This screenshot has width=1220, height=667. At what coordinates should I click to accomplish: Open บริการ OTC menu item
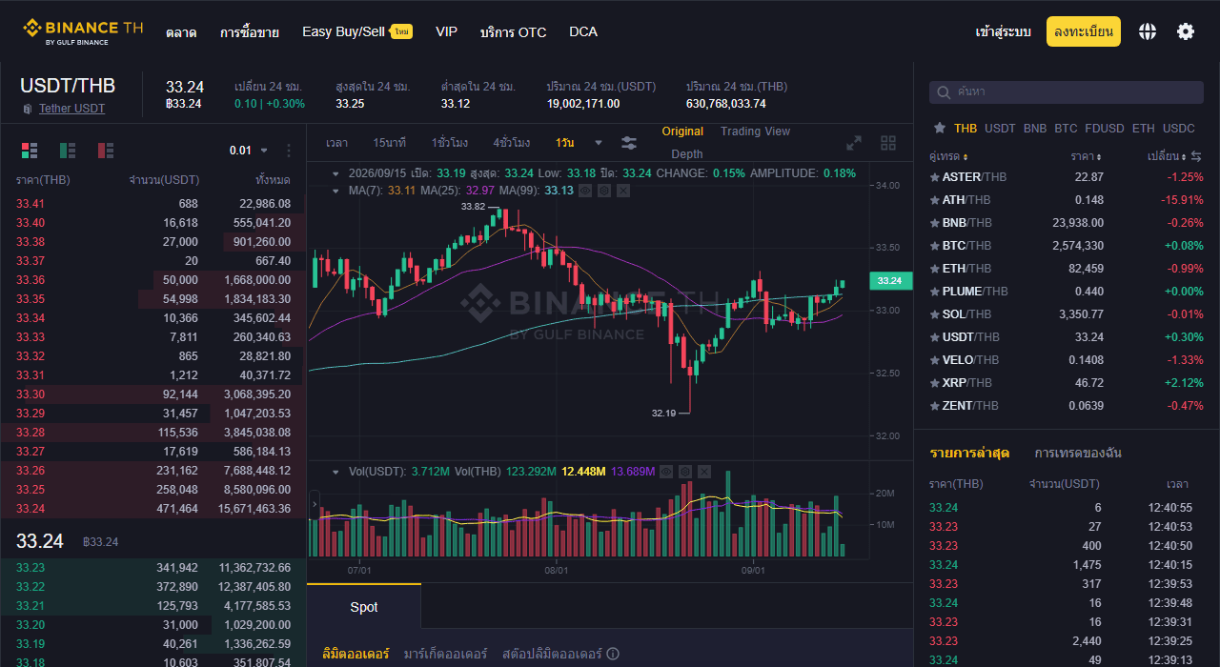point(514,32)
